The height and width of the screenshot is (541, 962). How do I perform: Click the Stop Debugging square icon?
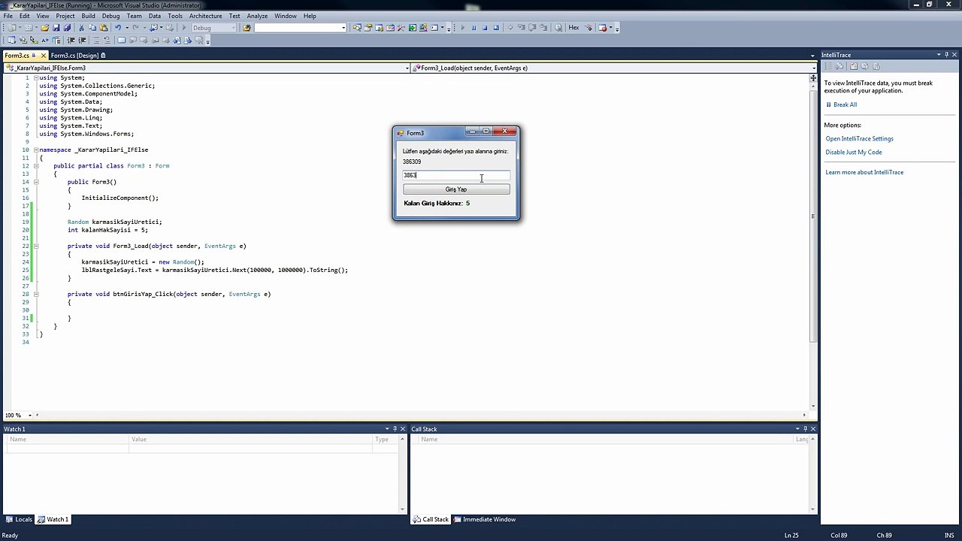point(485,28)
